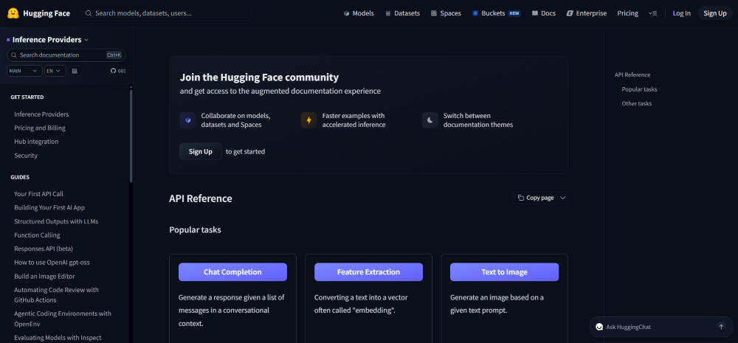The image size is (738, 343).
Task: Open the more navigation items menu
Action: [652, 13]
